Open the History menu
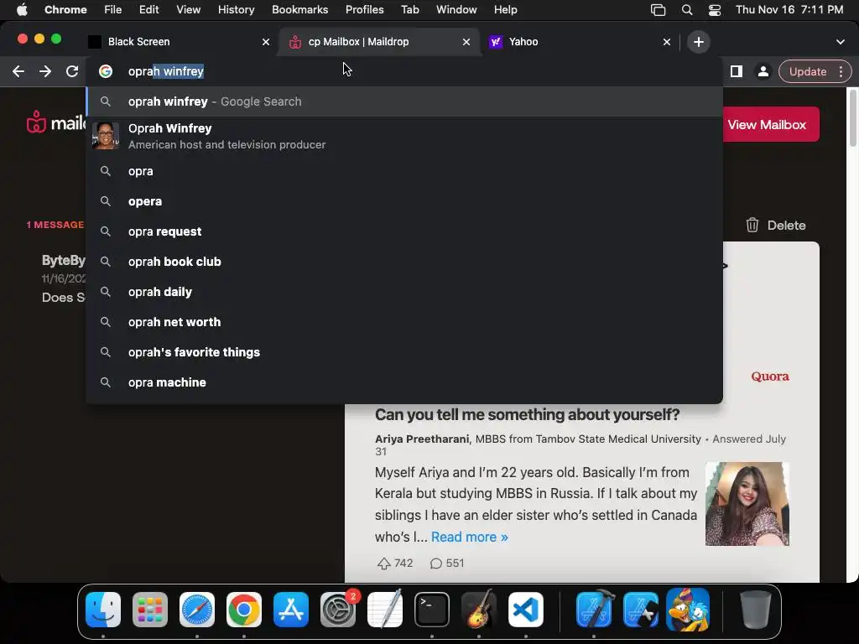This screenshot has width=859, height=644. pos(236,9)
